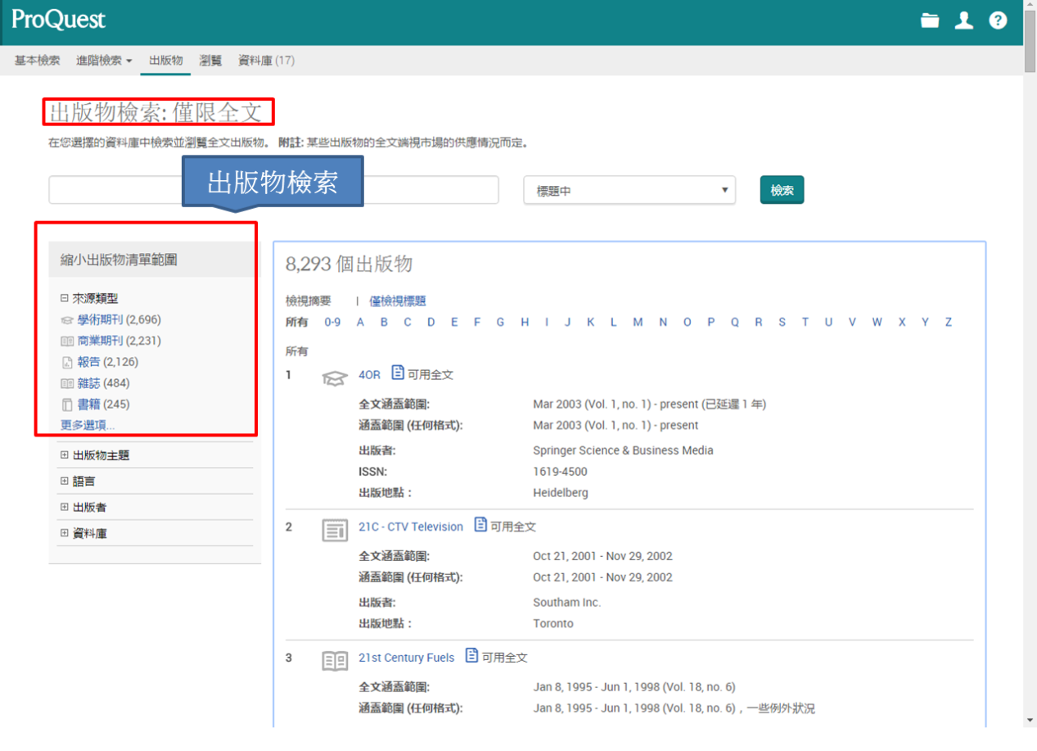Click publisher text Springer Science & Business Media
Screen dimensions: 1037x751
coord(623,450)
